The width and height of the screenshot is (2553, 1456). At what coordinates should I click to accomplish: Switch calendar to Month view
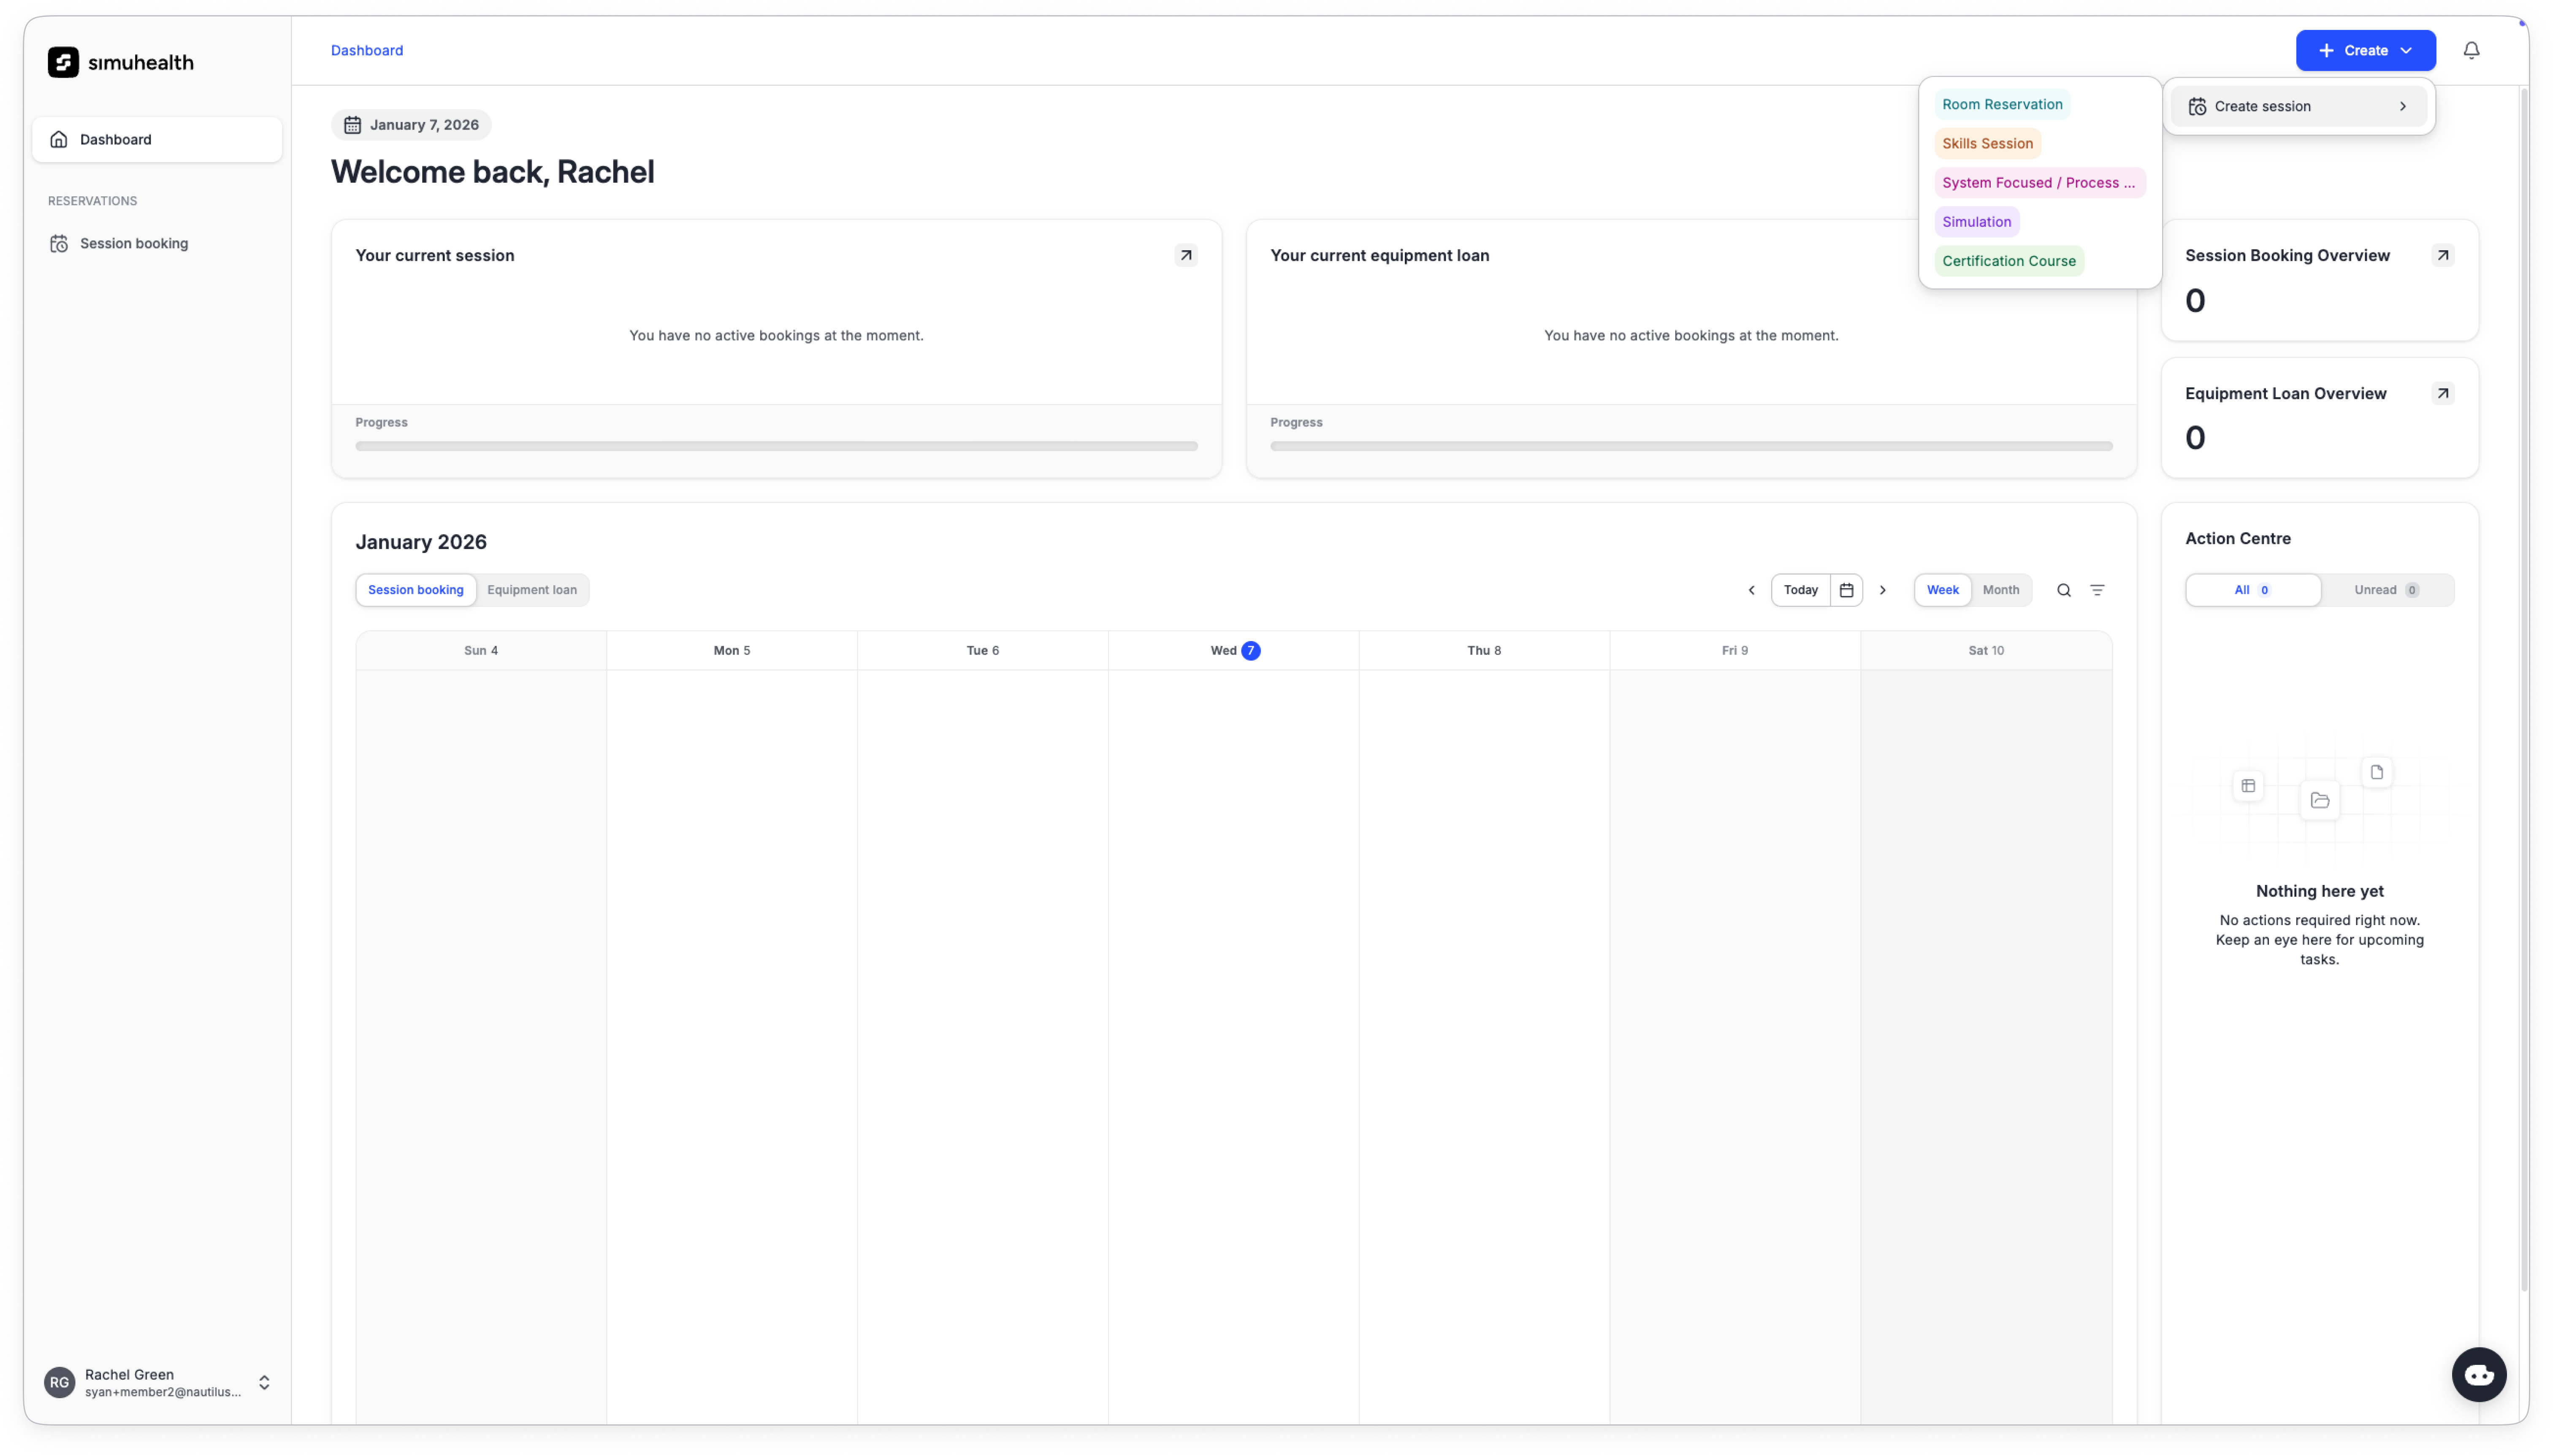(x=2000, y=590)
